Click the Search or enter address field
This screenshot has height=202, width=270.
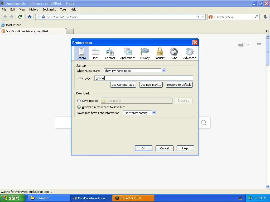[x=120, y=17]
